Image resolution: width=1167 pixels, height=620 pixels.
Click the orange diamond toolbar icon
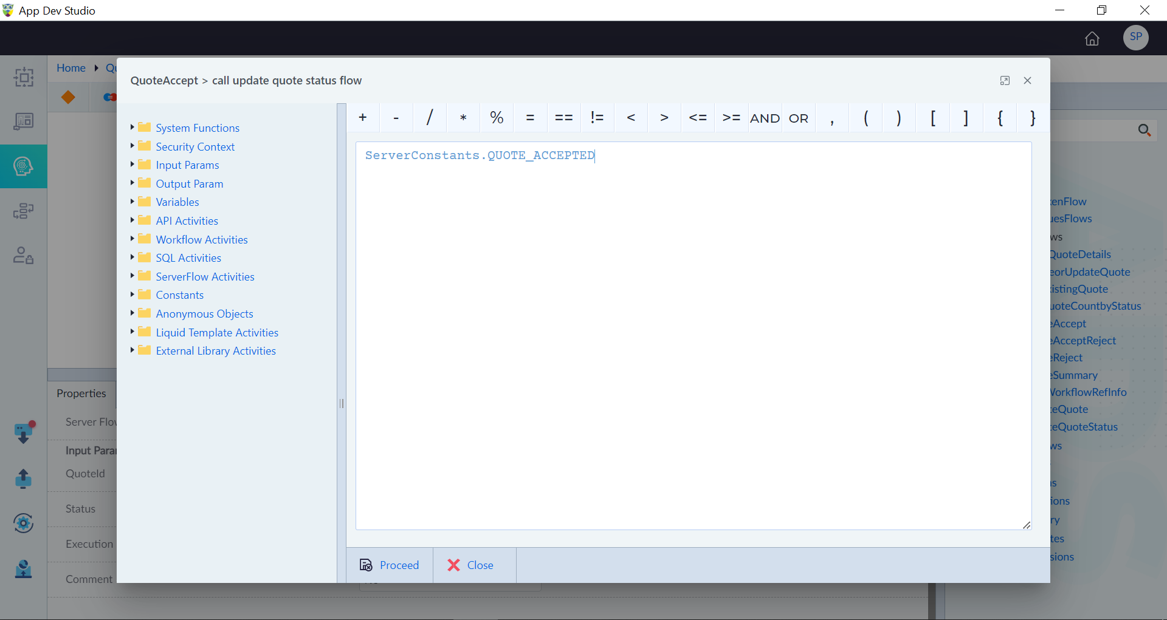pos(68,97)
